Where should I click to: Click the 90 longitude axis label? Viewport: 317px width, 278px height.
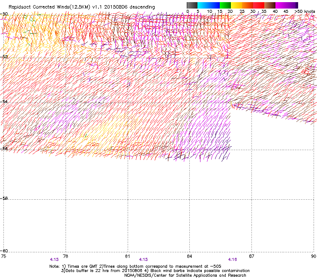click(x=314, y=256)
